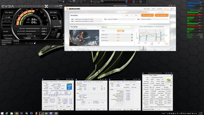204x115 pixels.
Task: Click the DEFAULT button in Precision X
Action: click(x=28, y=38)
